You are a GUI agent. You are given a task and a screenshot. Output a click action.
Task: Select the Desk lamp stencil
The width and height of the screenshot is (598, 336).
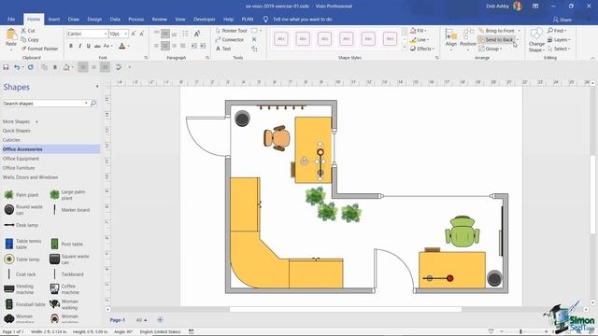(21, 225)
